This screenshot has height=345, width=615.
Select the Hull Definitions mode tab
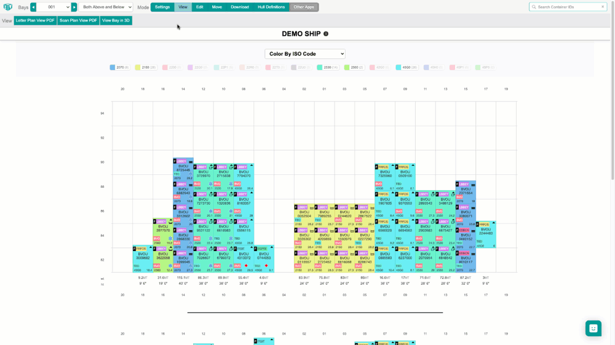[271, 7]
